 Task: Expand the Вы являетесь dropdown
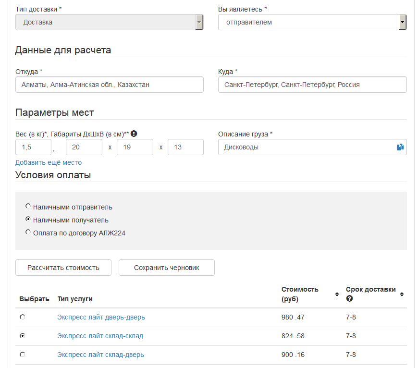coord(312,22)
